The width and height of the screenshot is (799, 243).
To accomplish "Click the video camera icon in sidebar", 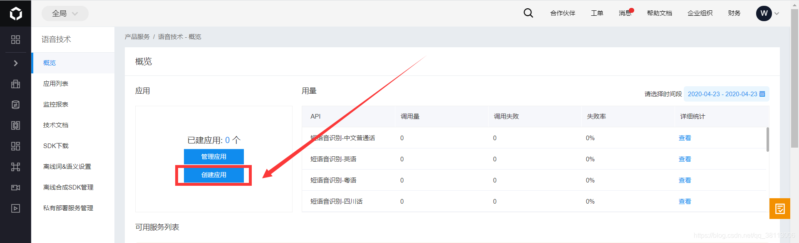I will click(15, 187).
